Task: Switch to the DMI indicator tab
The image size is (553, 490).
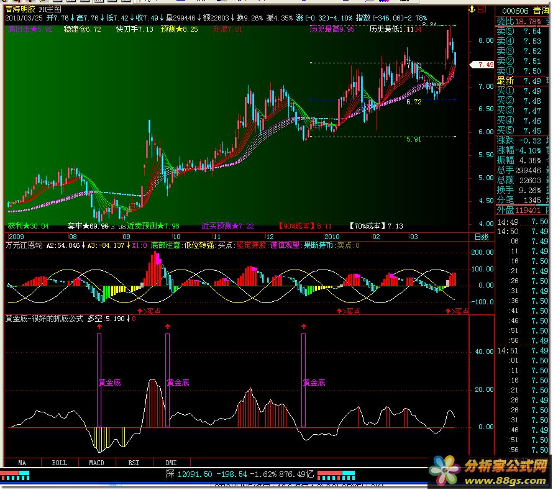Action: click(171, 463)
